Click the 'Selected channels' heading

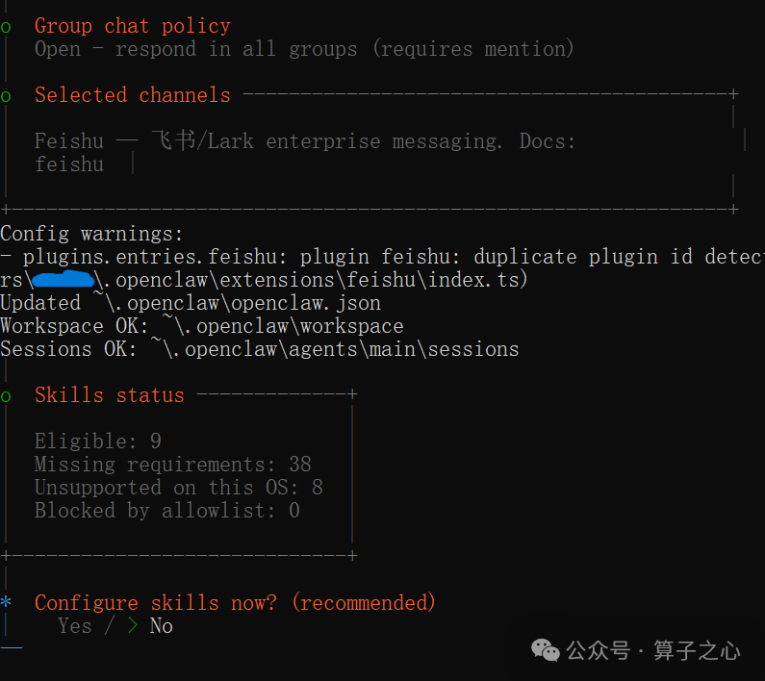coord(132,94)
